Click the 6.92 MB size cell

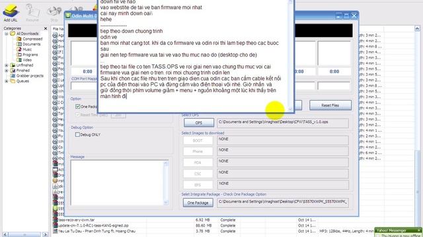[202, 220]
